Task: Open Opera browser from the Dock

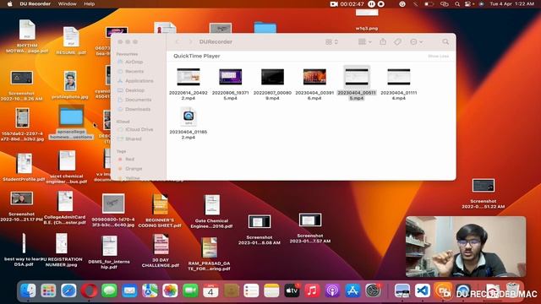Action: tap(89, 290)
